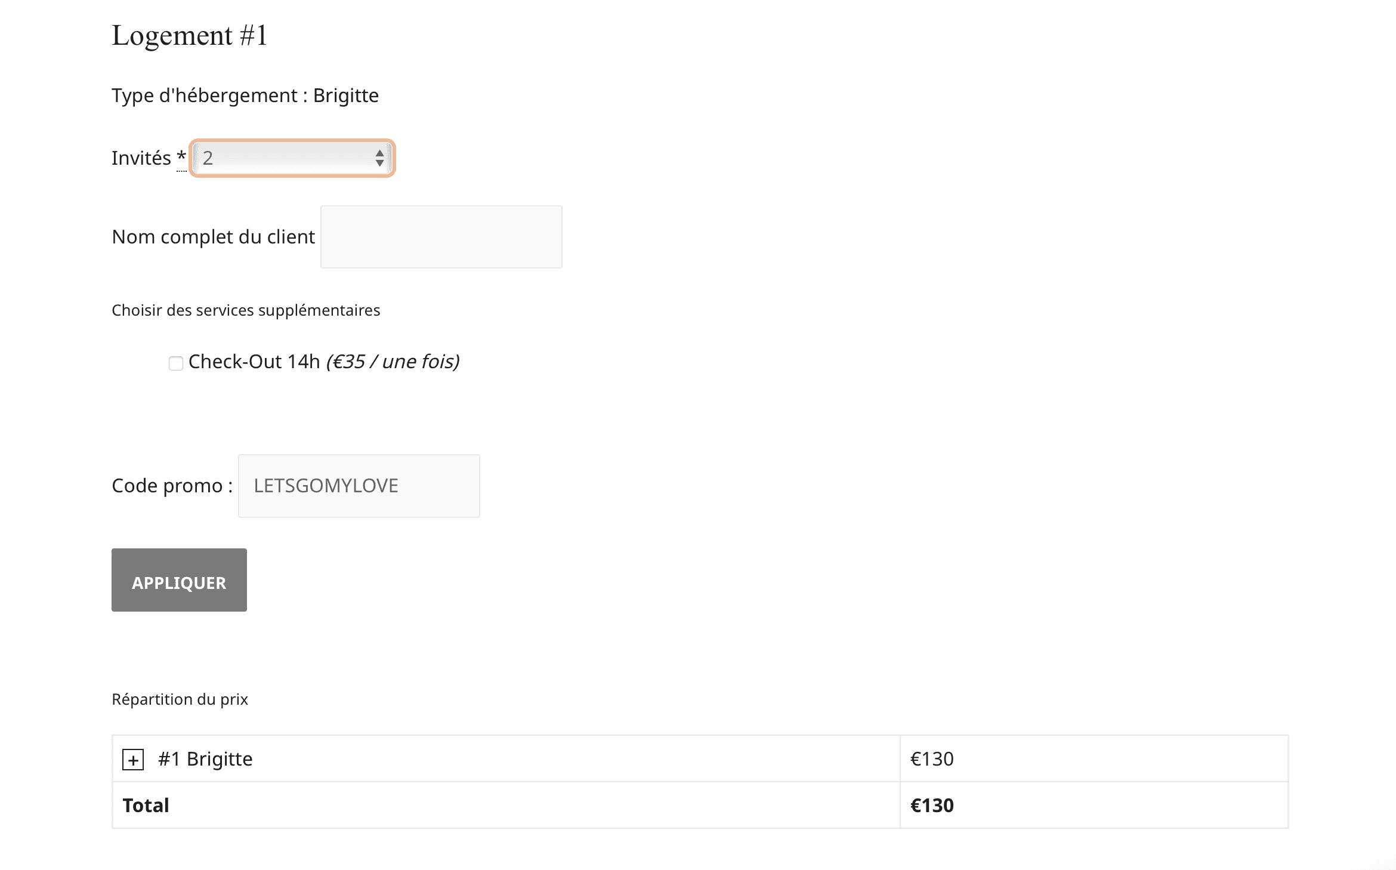Click the up-down arrows on Invités select
The height and width of the screenshot is (870, 1396).
[379, 158]
